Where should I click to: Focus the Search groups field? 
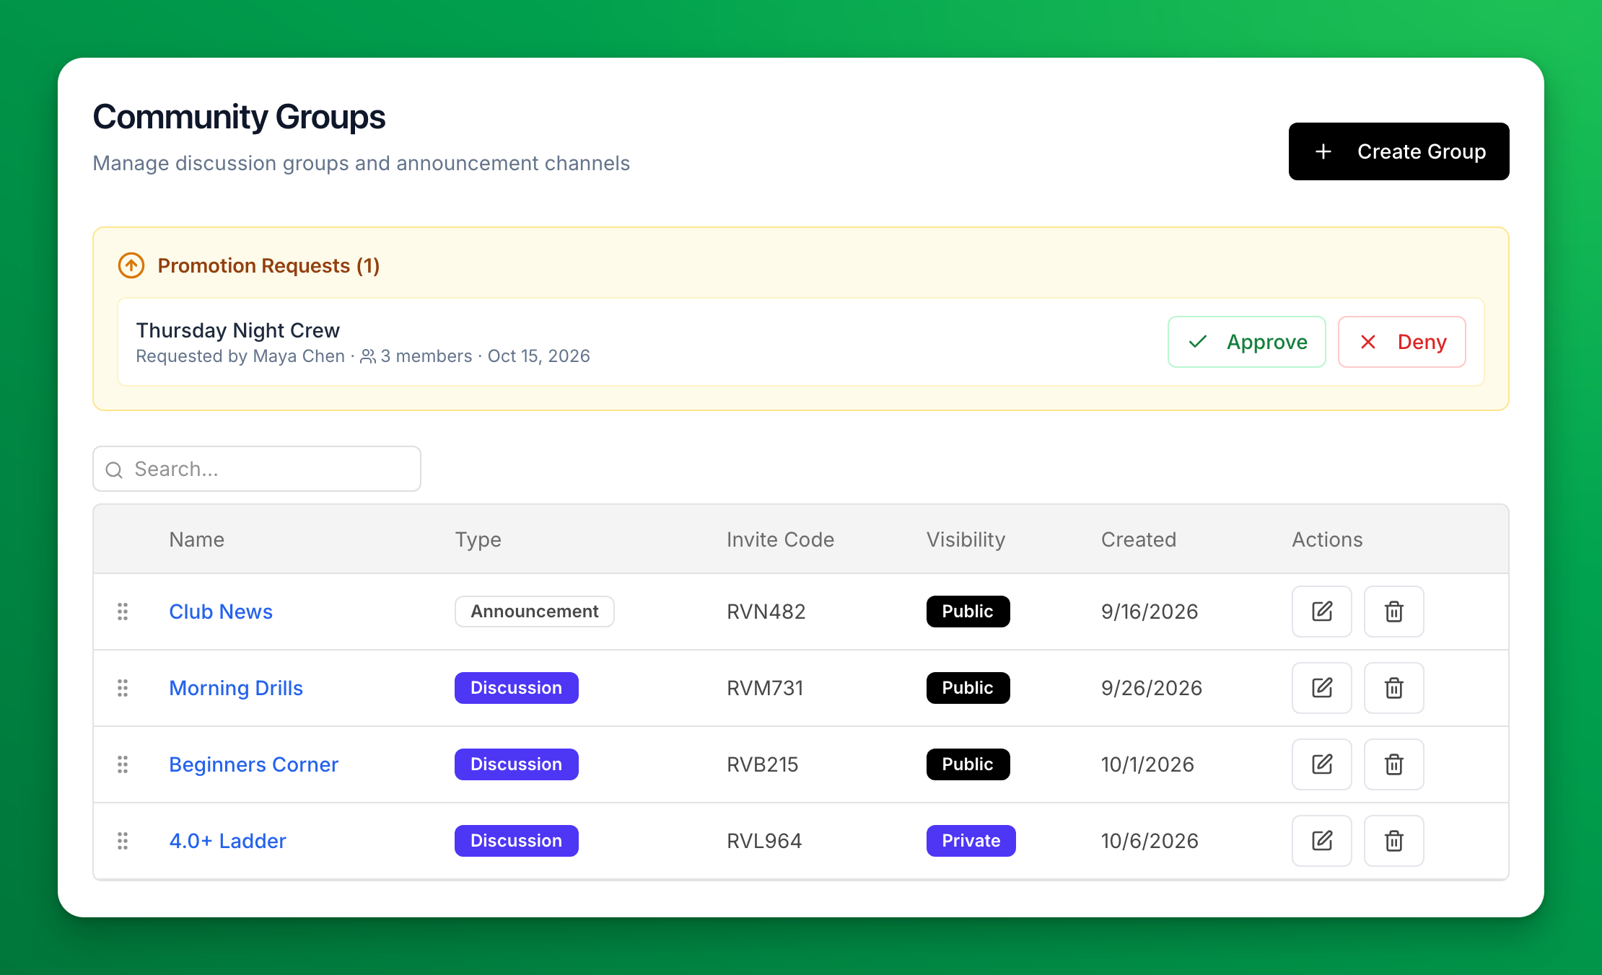(257, 469)
